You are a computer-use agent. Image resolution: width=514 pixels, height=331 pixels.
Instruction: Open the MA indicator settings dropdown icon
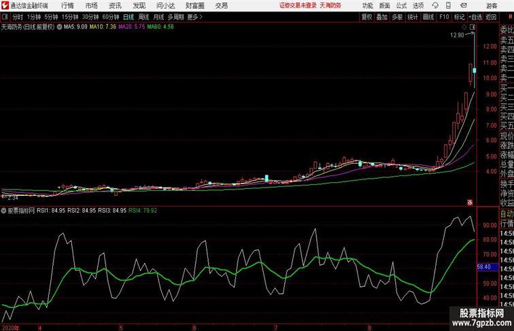pos(59,27)
